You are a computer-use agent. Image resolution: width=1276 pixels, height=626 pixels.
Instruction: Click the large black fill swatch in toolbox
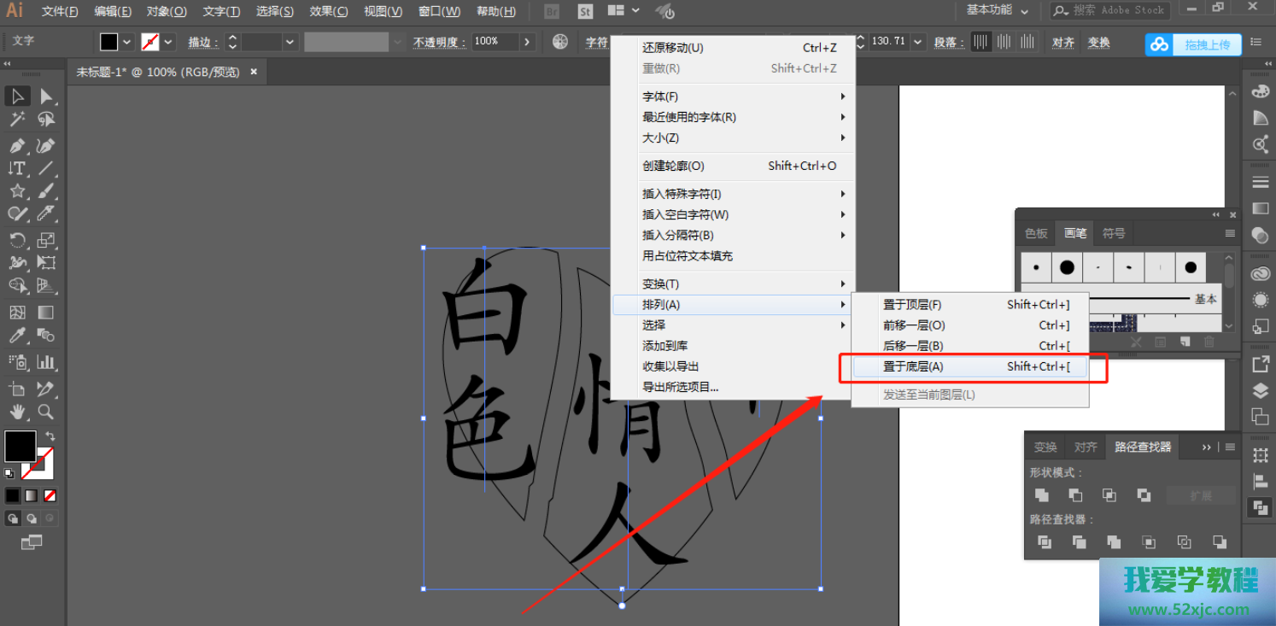coord(20,446)
